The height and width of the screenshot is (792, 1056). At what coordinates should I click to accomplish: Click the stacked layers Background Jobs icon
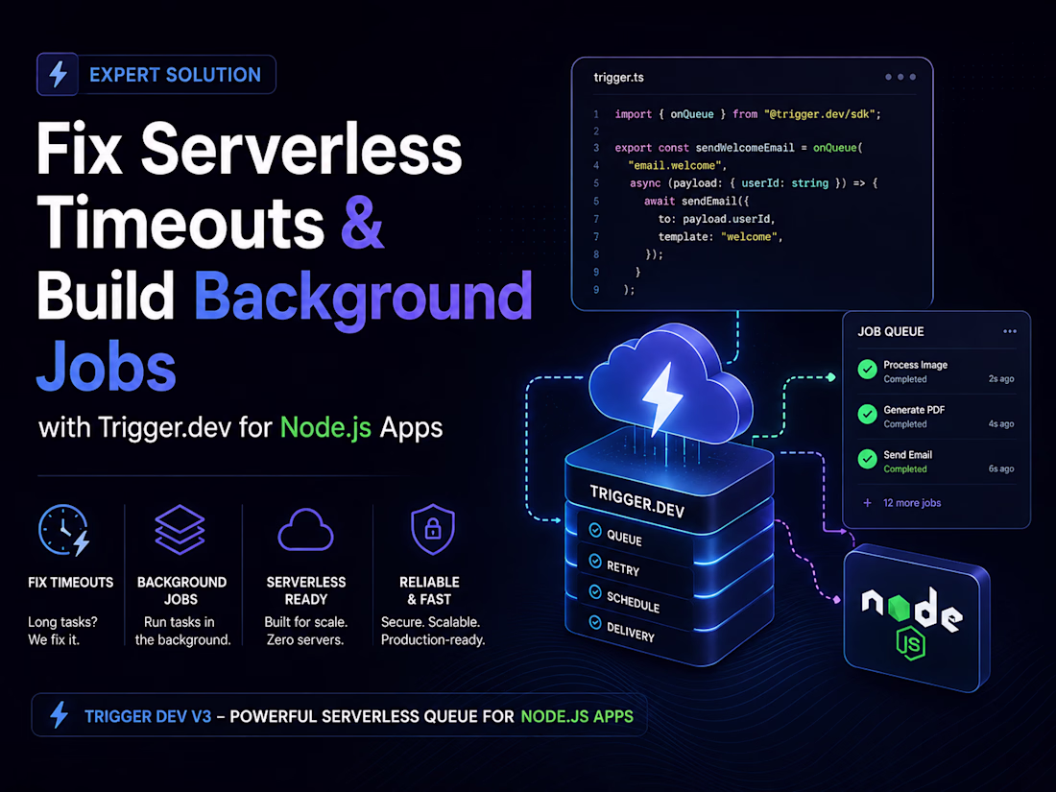(x=180, y=530)
